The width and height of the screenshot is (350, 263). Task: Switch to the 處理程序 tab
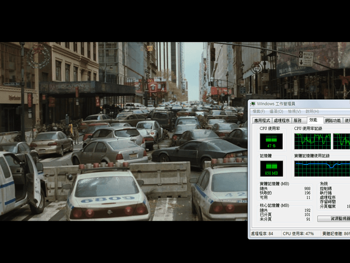[x=282, y=121]
